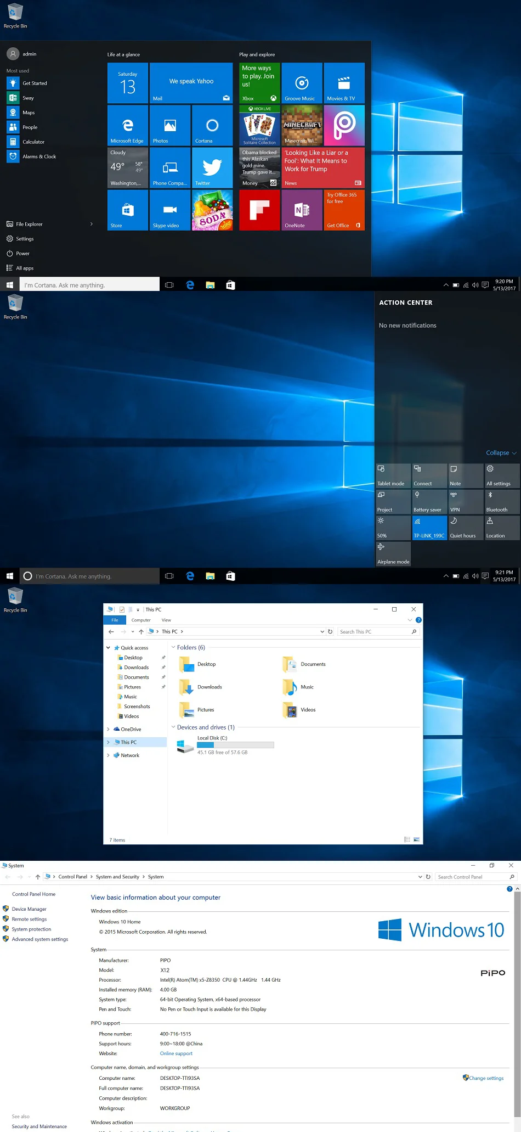This screenshot has width=521, height=1132.
Task: Open the Microsoft Solitaire Collection tile
Action: [x=259, y=125]
